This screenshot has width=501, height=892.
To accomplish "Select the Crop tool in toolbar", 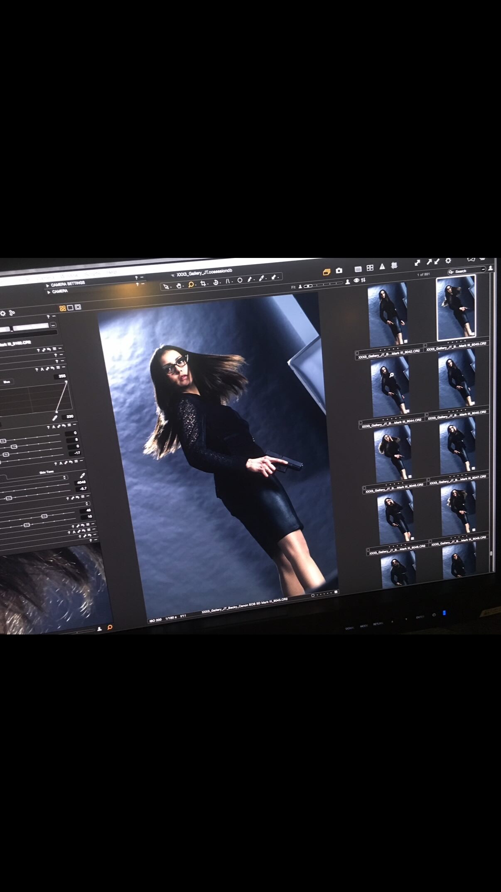I will 203,283.
